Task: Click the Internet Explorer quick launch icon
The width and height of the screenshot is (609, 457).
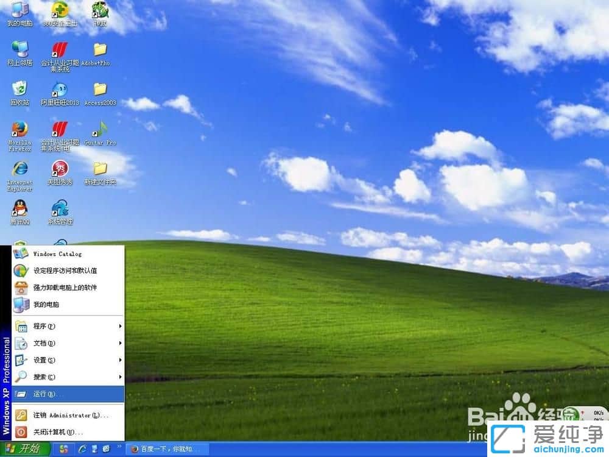Action: tap(82, 449)
